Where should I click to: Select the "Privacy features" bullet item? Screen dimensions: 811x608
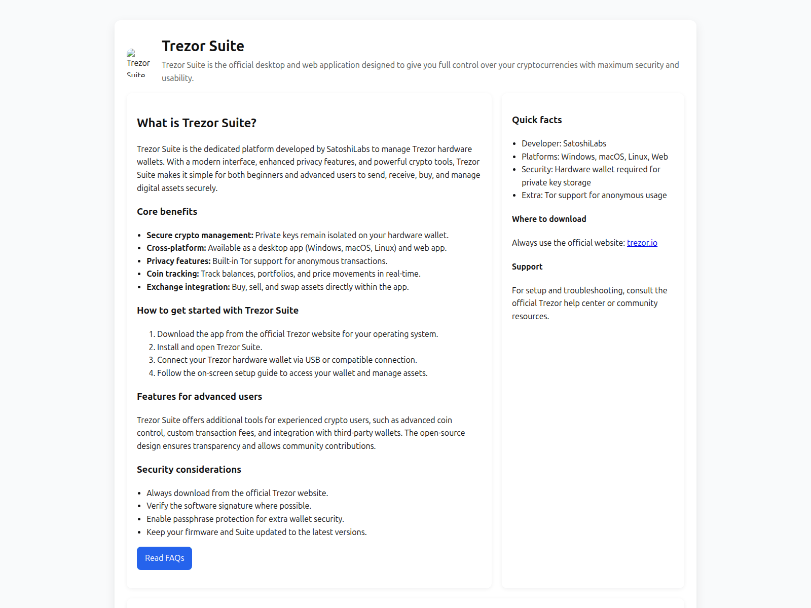click(267, 261)
